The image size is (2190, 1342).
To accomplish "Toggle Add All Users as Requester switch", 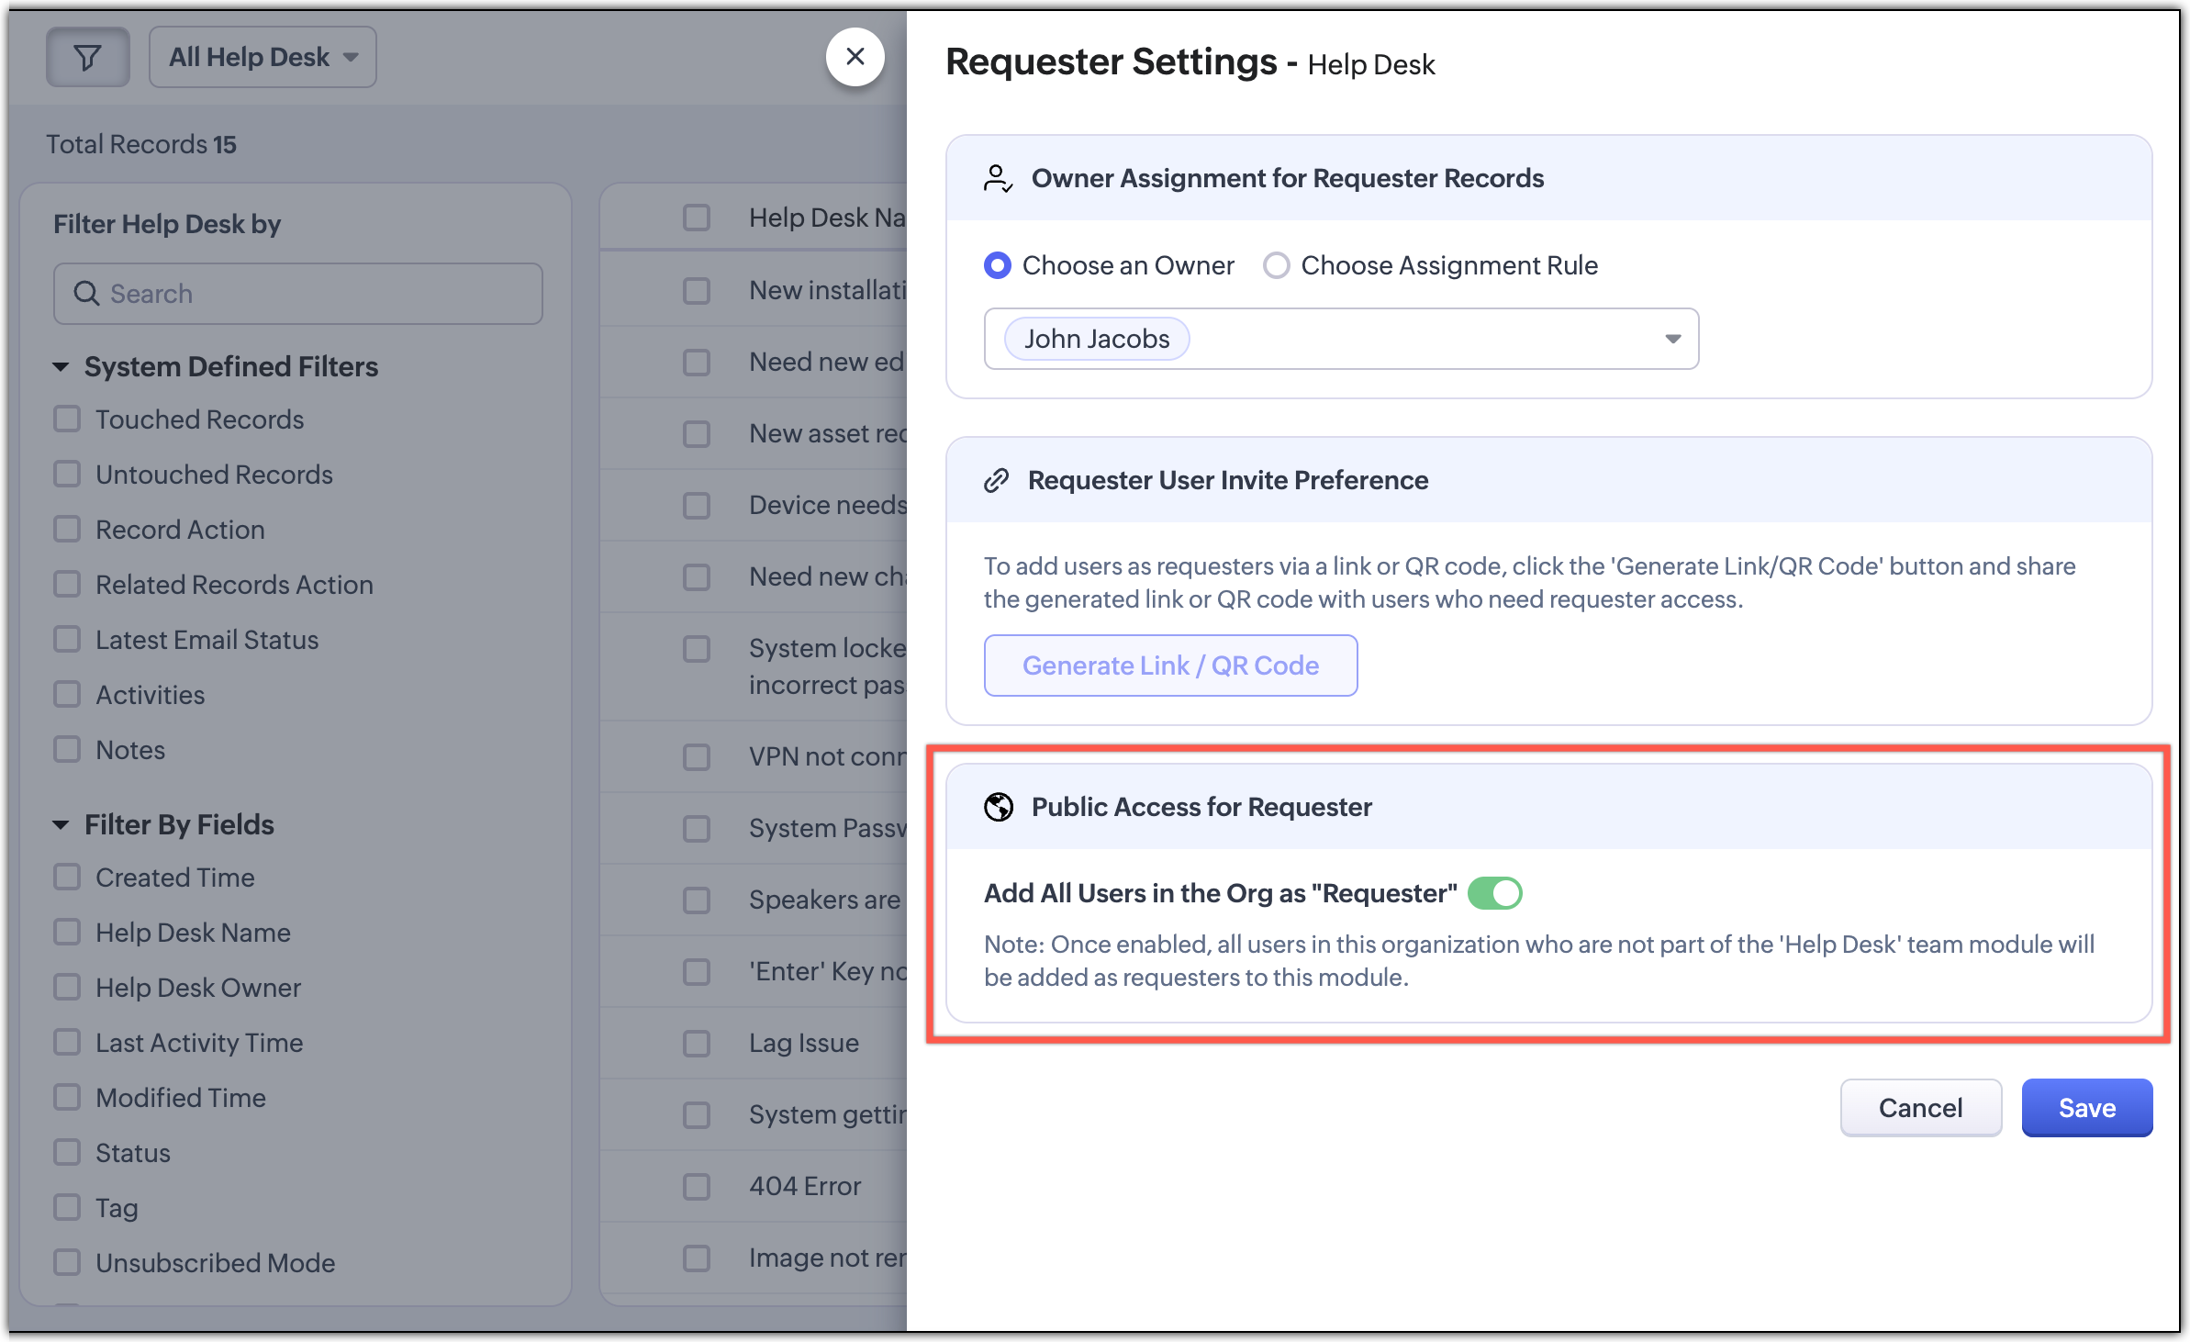I will [x=1495, y=893].
